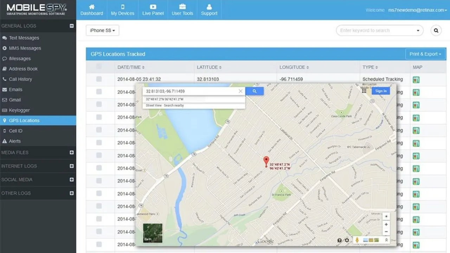Image resolution: width=450 pixels, height=253 pixels.
Task: Click the longitude value -96.711459 cell
Action: click(x=291, y=79)
